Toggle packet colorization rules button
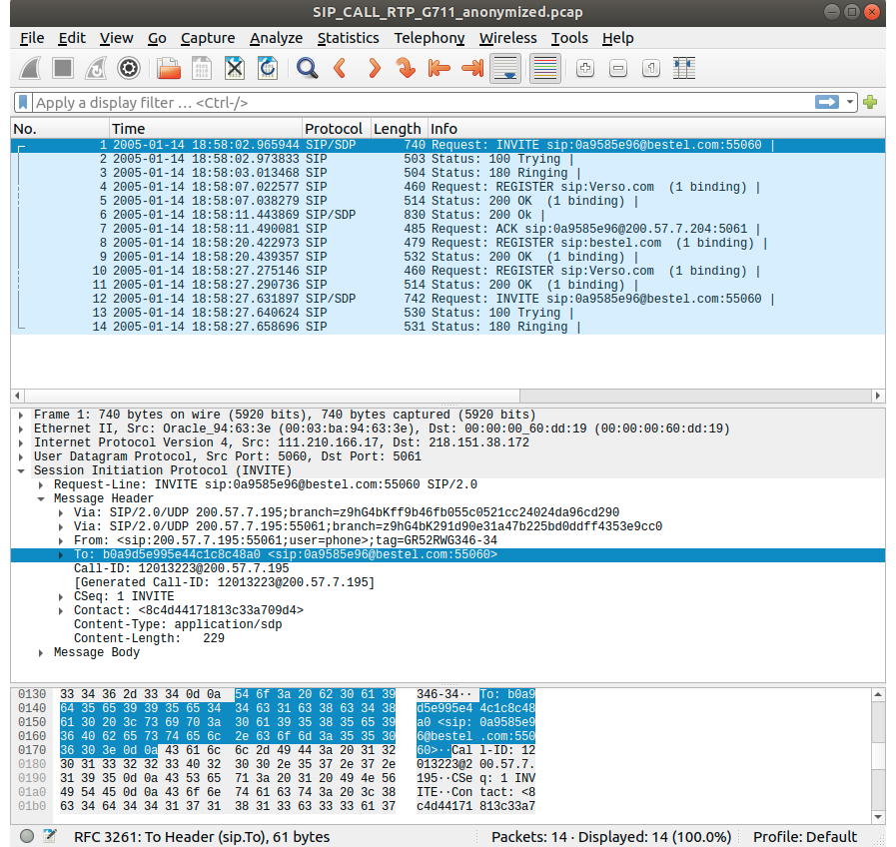Viewport: 896px width, 847px height. point(544,69)
